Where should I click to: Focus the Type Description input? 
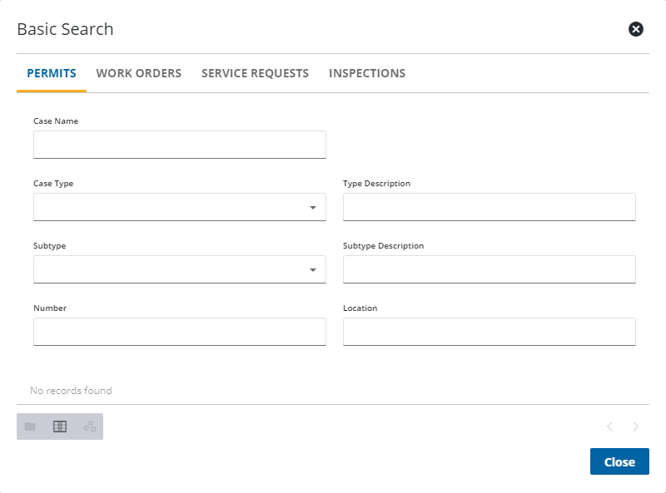click(x=489, y=207)
